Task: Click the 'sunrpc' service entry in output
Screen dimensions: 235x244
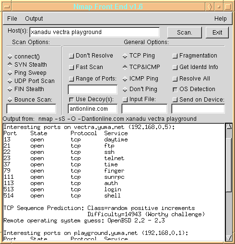Action: (114, 177)
